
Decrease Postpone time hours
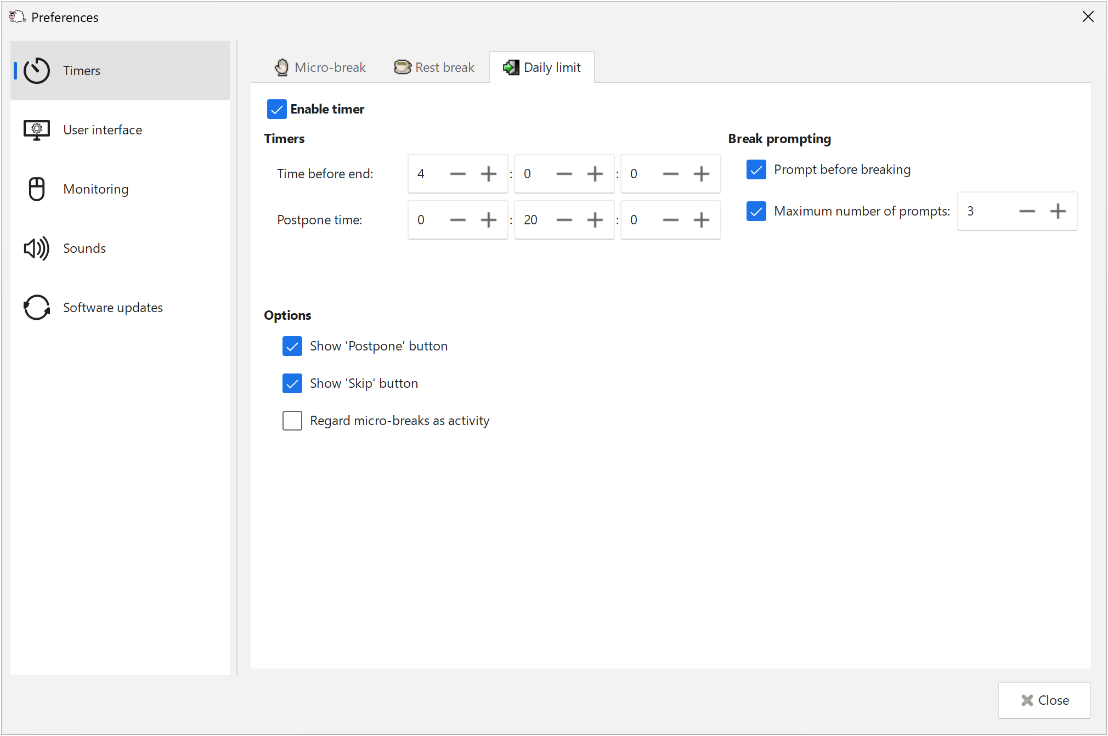457,220
